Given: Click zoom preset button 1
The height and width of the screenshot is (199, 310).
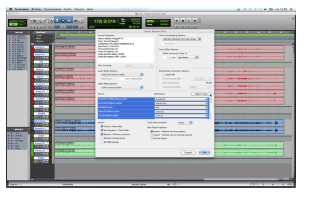Looking at the screenshot, I should point(31,27).
